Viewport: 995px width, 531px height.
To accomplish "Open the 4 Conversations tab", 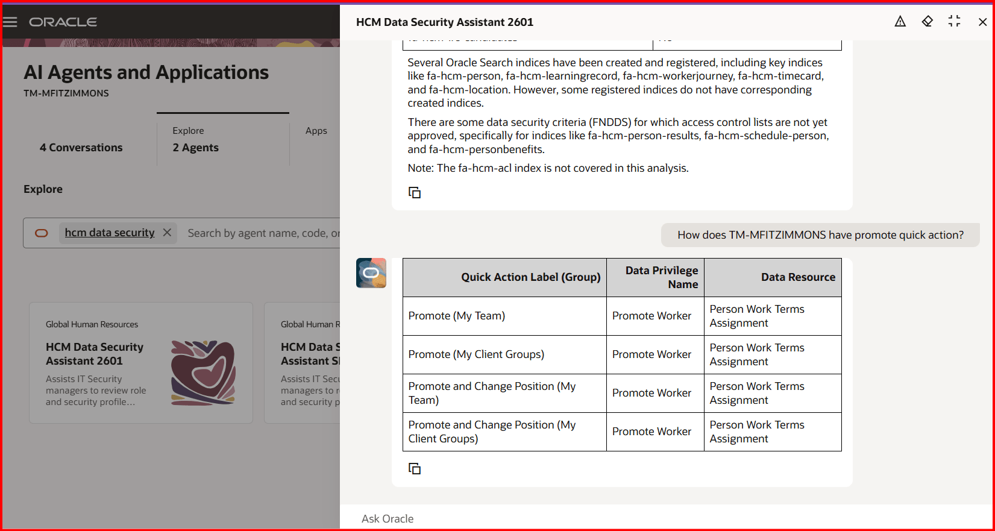I will click(x=81, y=148).
